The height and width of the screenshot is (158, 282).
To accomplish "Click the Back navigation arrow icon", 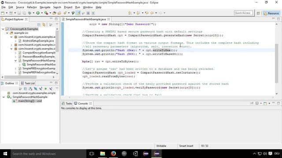I will point(152,13).
